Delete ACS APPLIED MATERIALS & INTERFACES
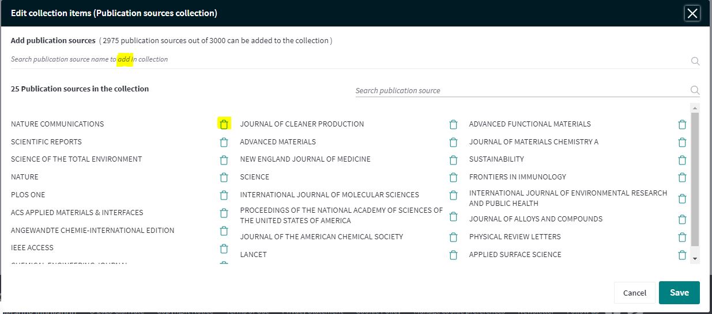 pyautogui.click(x=224, y=213)
